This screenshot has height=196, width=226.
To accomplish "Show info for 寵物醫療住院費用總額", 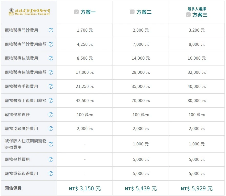I will 51,72.
